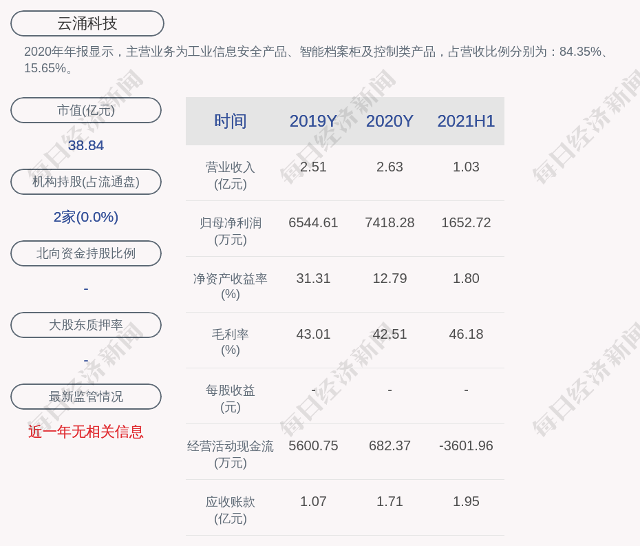Click the net profit value 7418.28
The height and width of the screenshot is (546, 640).
390,222
